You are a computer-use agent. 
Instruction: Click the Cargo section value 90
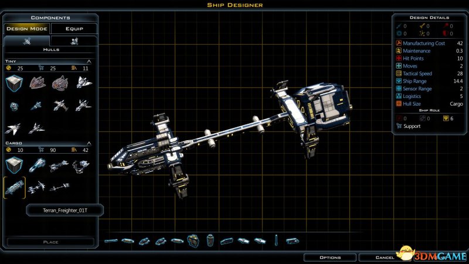[x=53, y=150]
